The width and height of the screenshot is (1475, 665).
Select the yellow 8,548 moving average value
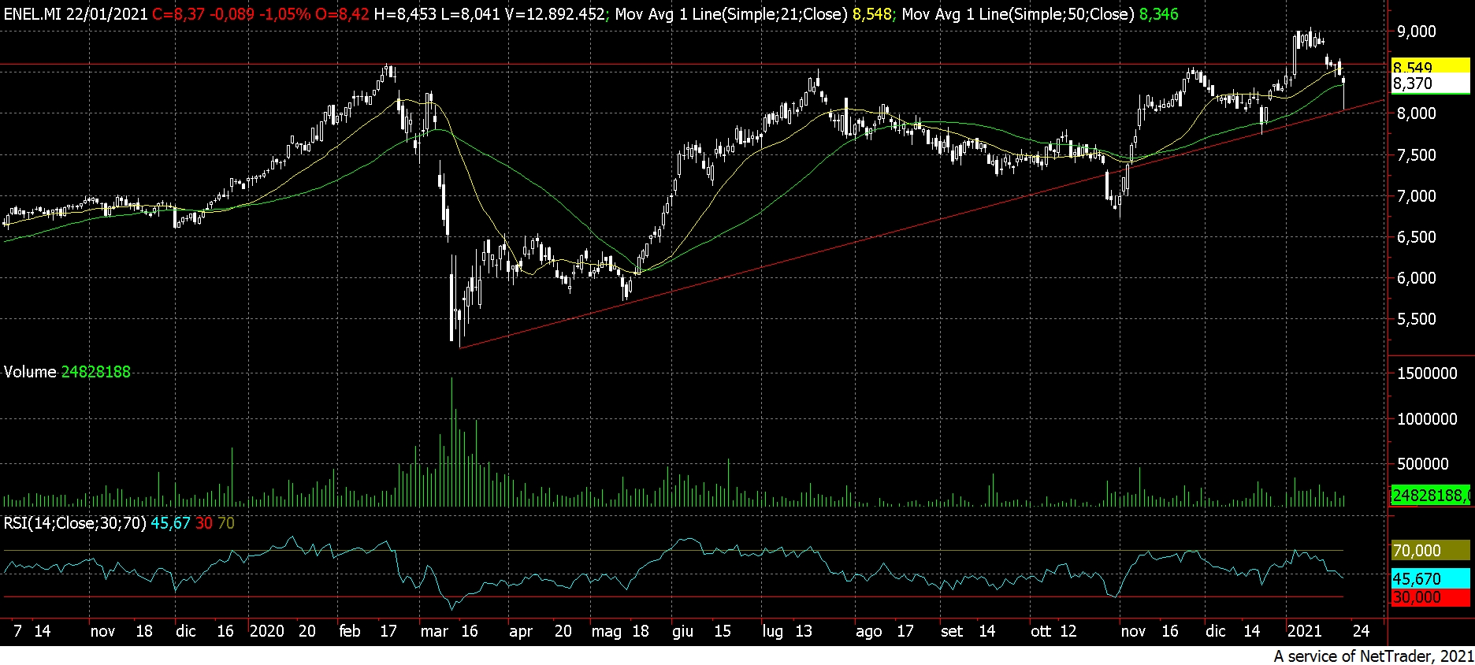[x=873, y=13]
